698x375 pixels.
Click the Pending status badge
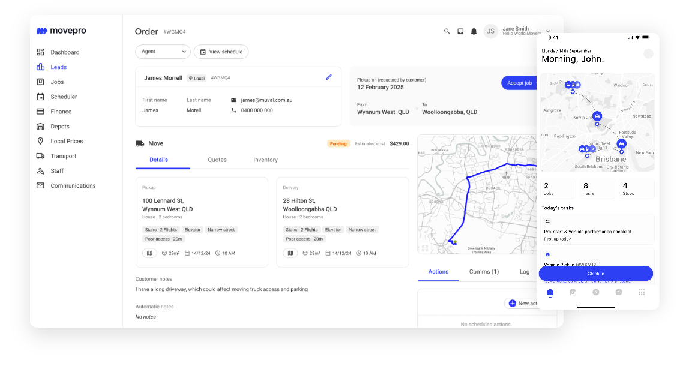pos(338,143)
